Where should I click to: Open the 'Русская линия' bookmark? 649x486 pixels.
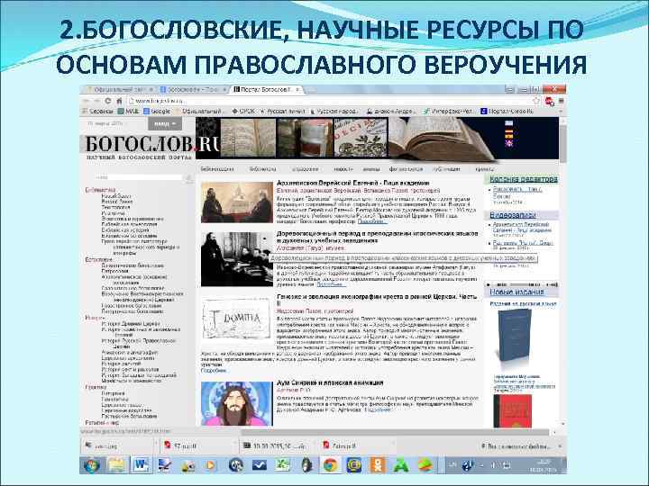[x=282, y=112]
